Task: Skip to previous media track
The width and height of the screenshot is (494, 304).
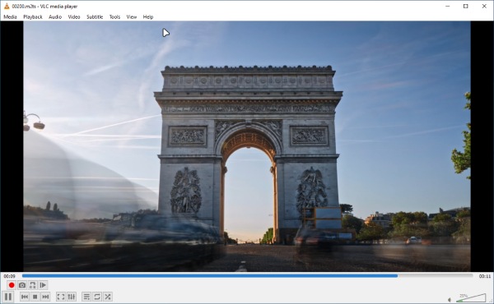Action: pyautogui.click(x=25, y=297)
